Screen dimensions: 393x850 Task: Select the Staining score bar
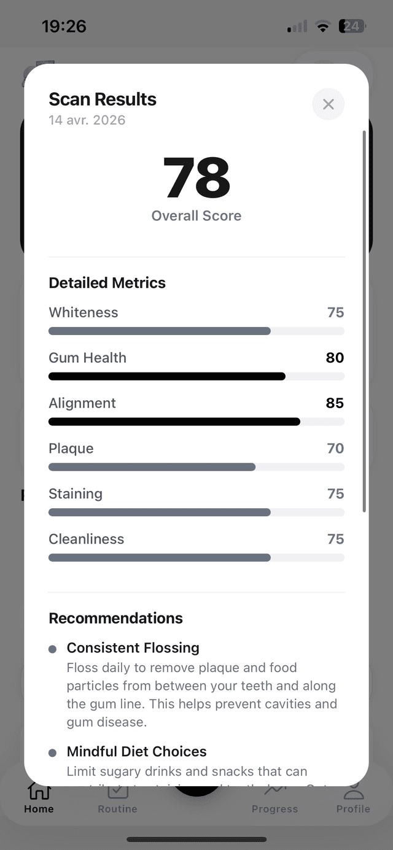(196, 512)
